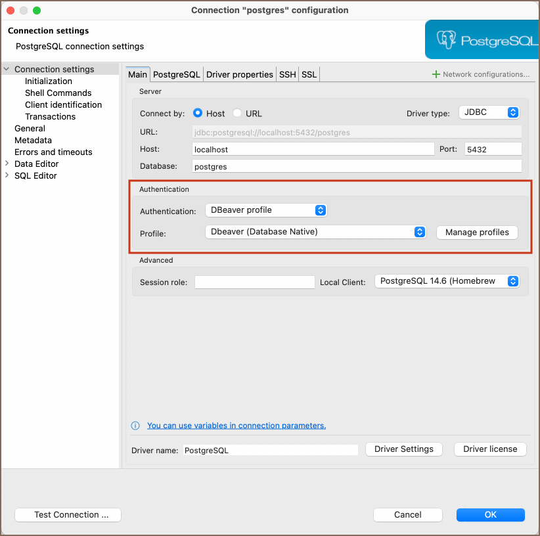
Task: Open the Local Client PostgreSQL 14.6 dropdown
Action: pyautogui.click(x=447, y=281)
